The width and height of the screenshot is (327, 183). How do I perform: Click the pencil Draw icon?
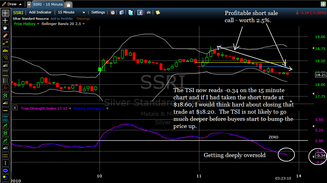point(4,4)
